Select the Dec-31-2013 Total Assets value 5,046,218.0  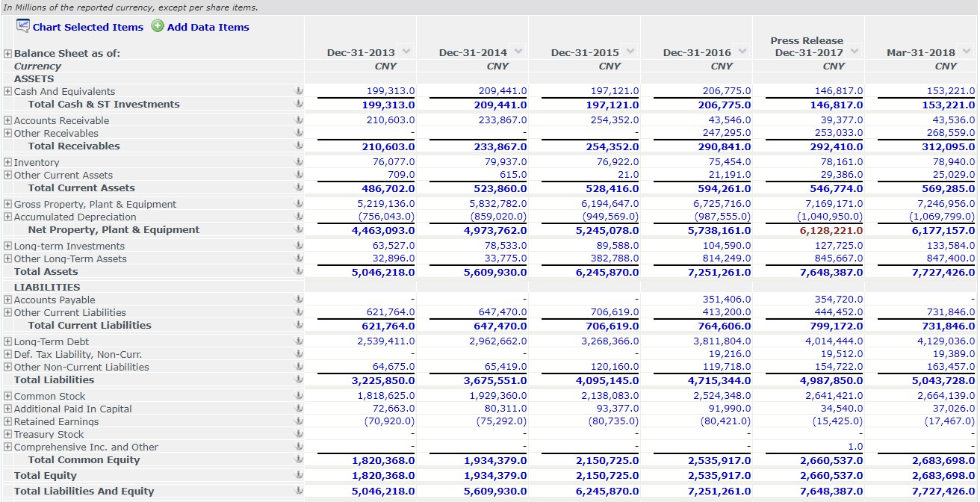coord(383,272)
